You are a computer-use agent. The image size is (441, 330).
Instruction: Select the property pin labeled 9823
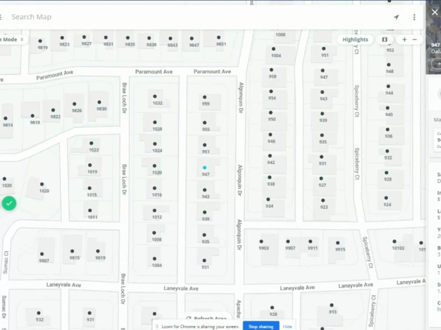coord(62,37)
